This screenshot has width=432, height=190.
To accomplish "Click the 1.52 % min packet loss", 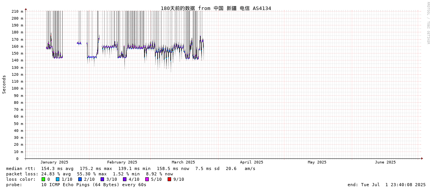I will [x=126, y=174].
